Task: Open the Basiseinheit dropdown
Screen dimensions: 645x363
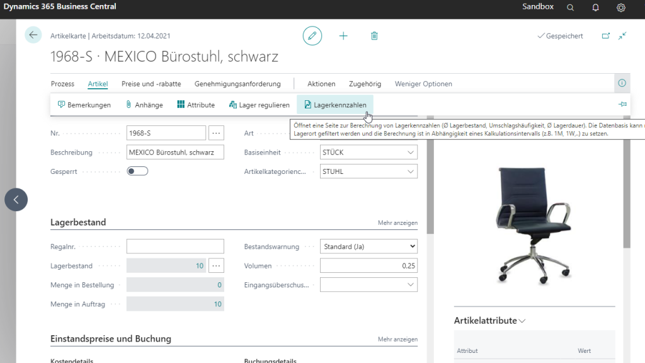Action: click(410, 153)
